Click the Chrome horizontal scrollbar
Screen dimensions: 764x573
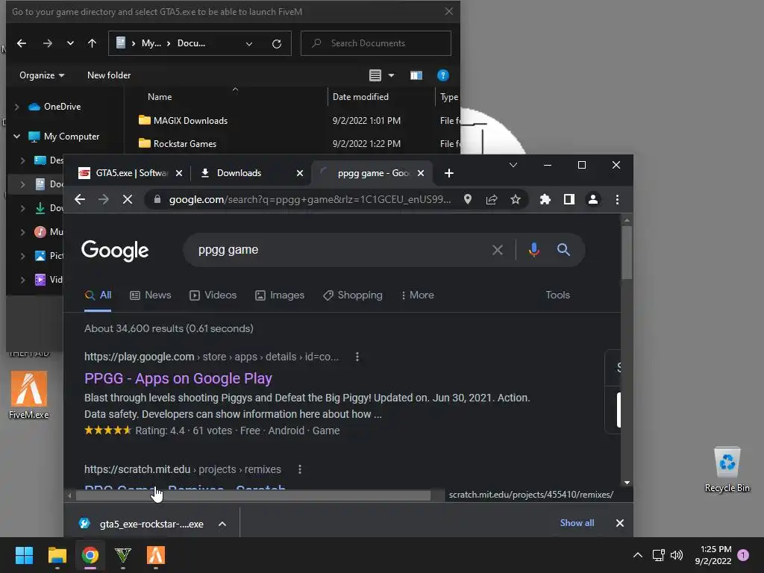(x=253, y=495)
